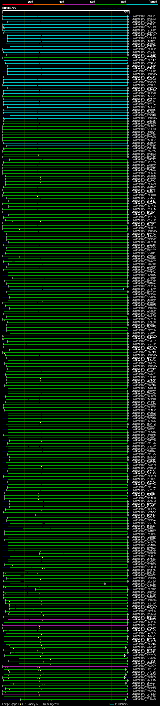Click label UniRef100_C0KHM1
160x706 pixels.
[143, 372]
